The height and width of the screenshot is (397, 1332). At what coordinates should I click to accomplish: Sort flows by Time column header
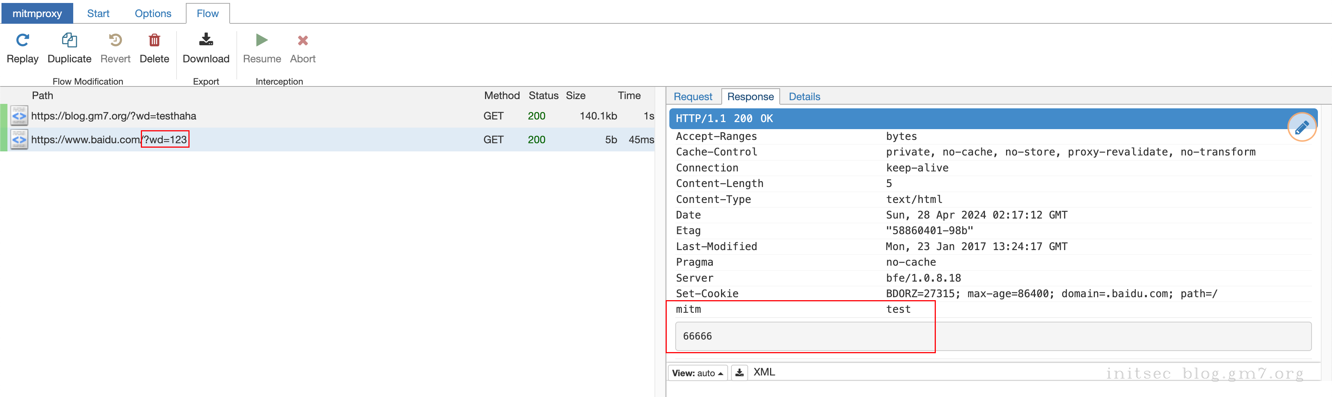(x=629, y=95)
